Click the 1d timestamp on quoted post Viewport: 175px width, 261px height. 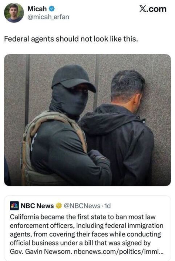107,206
